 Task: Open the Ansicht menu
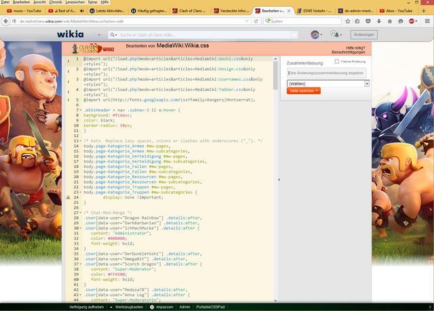39,2
